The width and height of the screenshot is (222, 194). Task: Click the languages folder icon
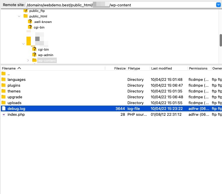[3, 79]
